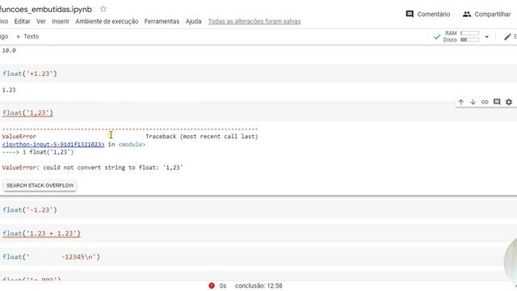Click the Disco usage bar
517x291 pixels.
[x=469, y=40]
